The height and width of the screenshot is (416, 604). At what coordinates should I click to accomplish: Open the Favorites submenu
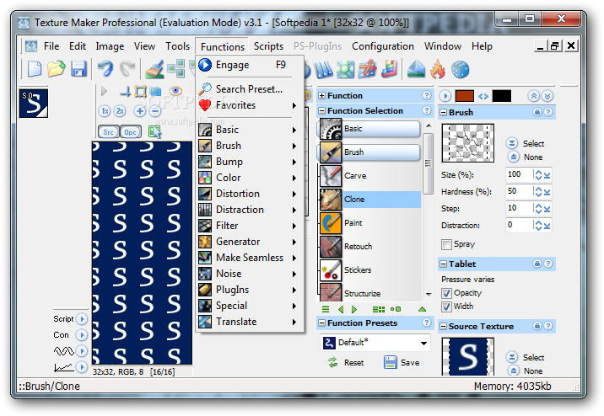point(250,105)
